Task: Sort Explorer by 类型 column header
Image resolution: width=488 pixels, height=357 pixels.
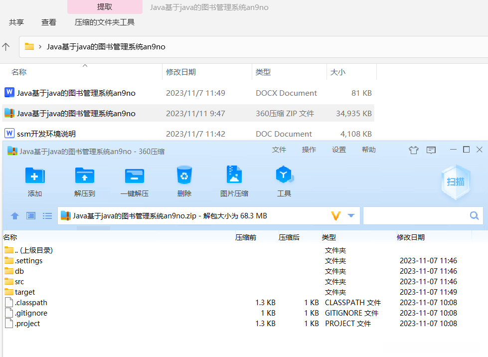Action: coord(263,72)
